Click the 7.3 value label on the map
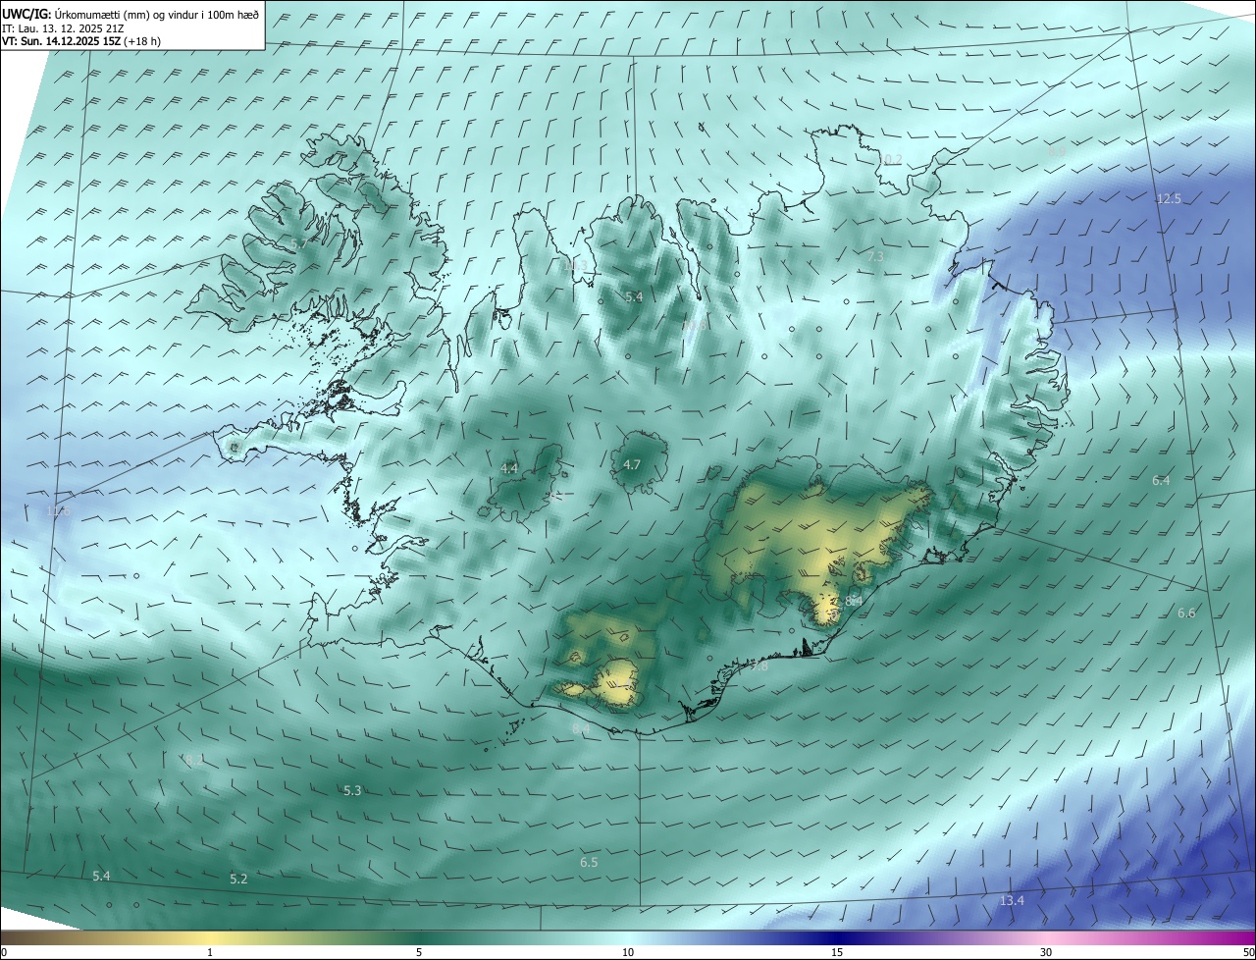 (875, 256)
